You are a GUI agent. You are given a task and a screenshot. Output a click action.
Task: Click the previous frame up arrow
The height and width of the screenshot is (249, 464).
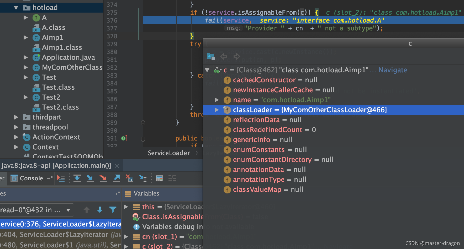87,210
